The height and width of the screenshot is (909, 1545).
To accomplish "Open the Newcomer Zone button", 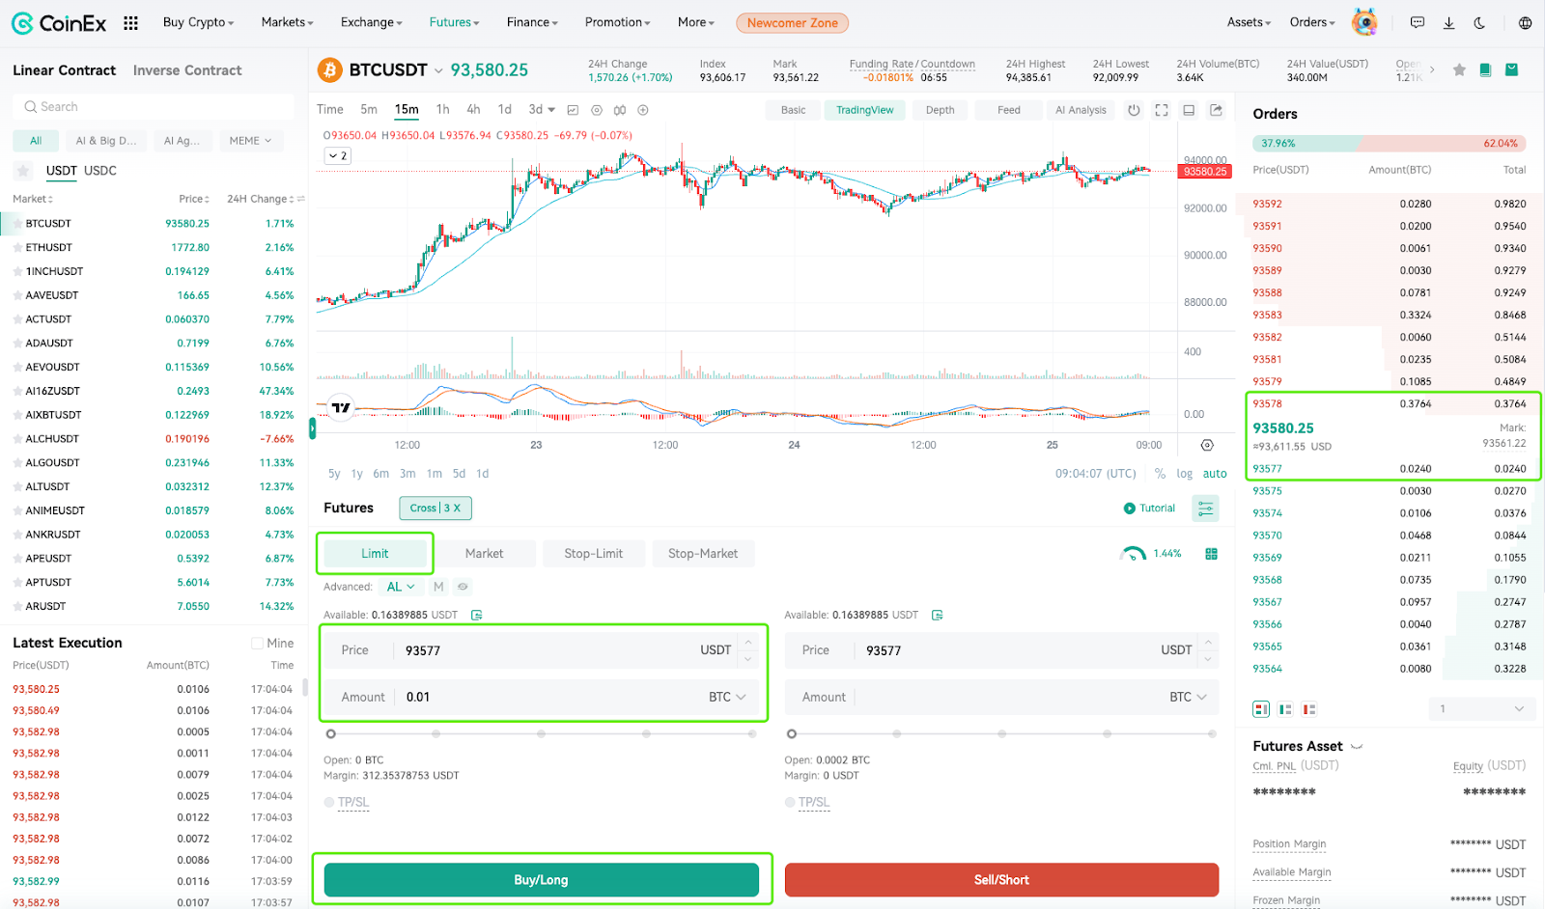I will coord(793,22).
